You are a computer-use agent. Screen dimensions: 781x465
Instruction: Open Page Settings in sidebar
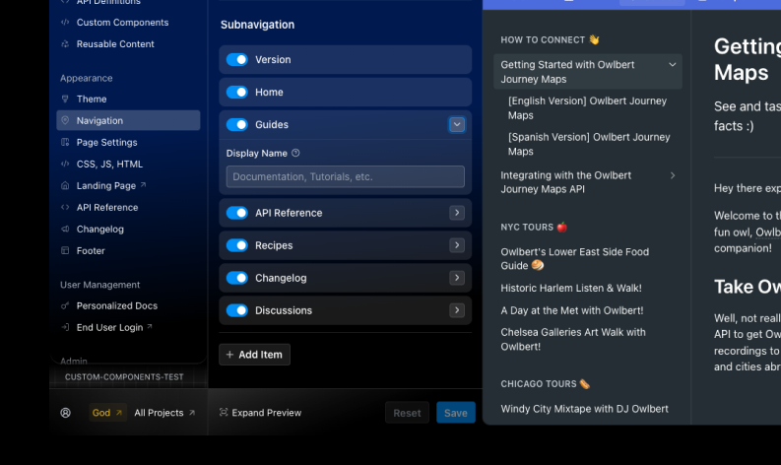tap(128, 142)
